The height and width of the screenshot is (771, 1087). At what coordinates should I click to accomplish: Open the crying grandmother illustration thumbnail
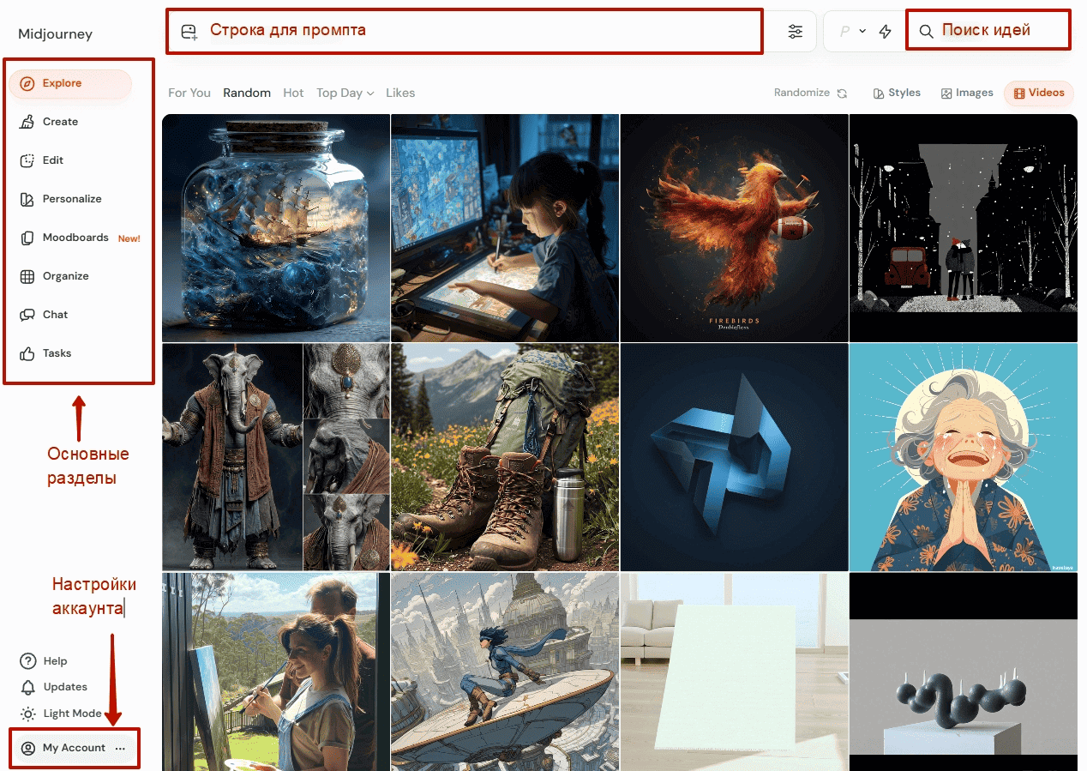coord(964,457)
